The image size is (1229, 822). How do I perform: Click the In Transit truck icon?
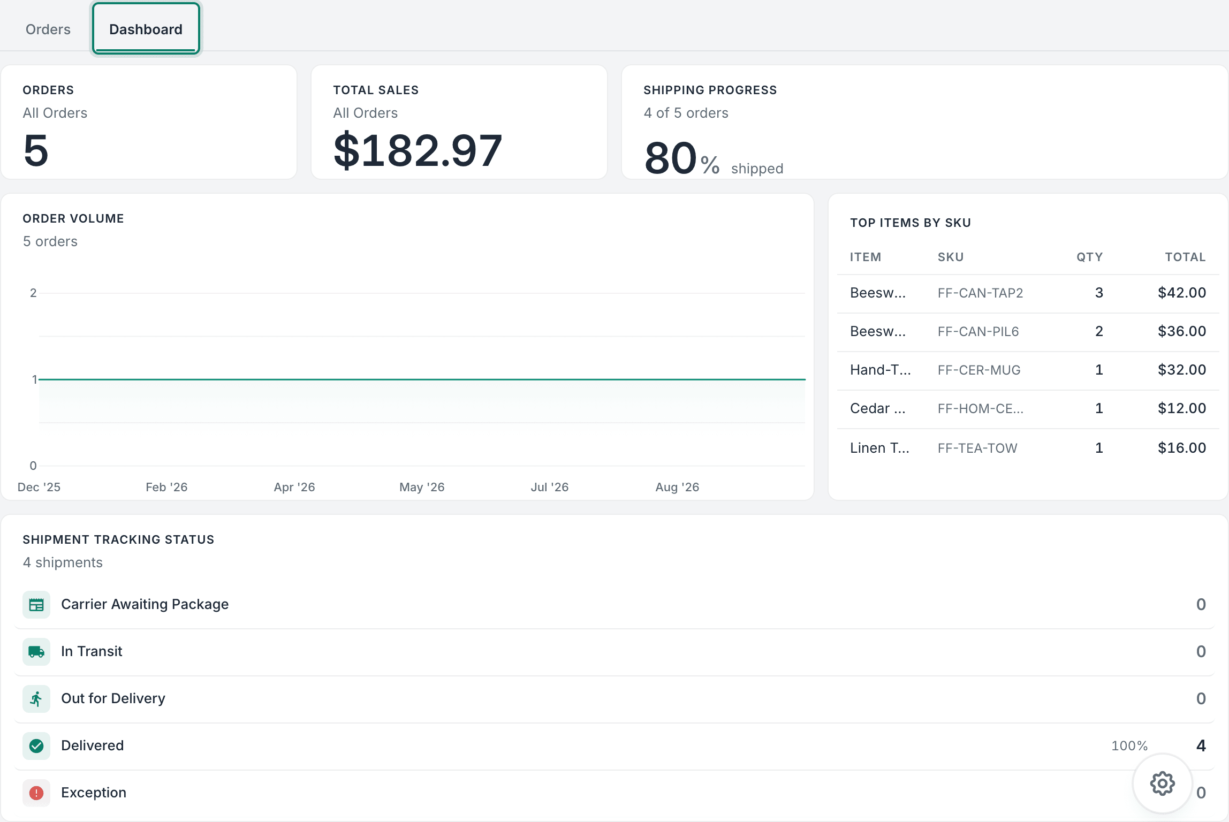point(36,652)
